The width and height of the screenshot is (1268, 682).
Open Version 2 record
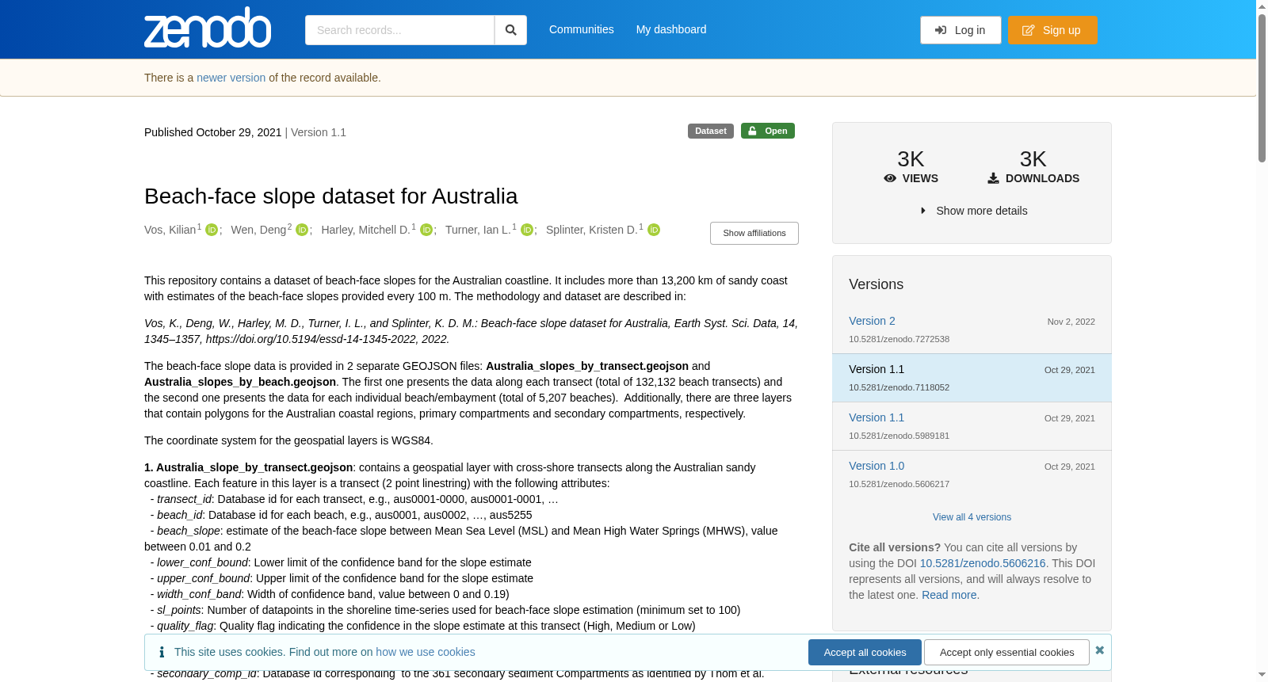coord(872,321)
